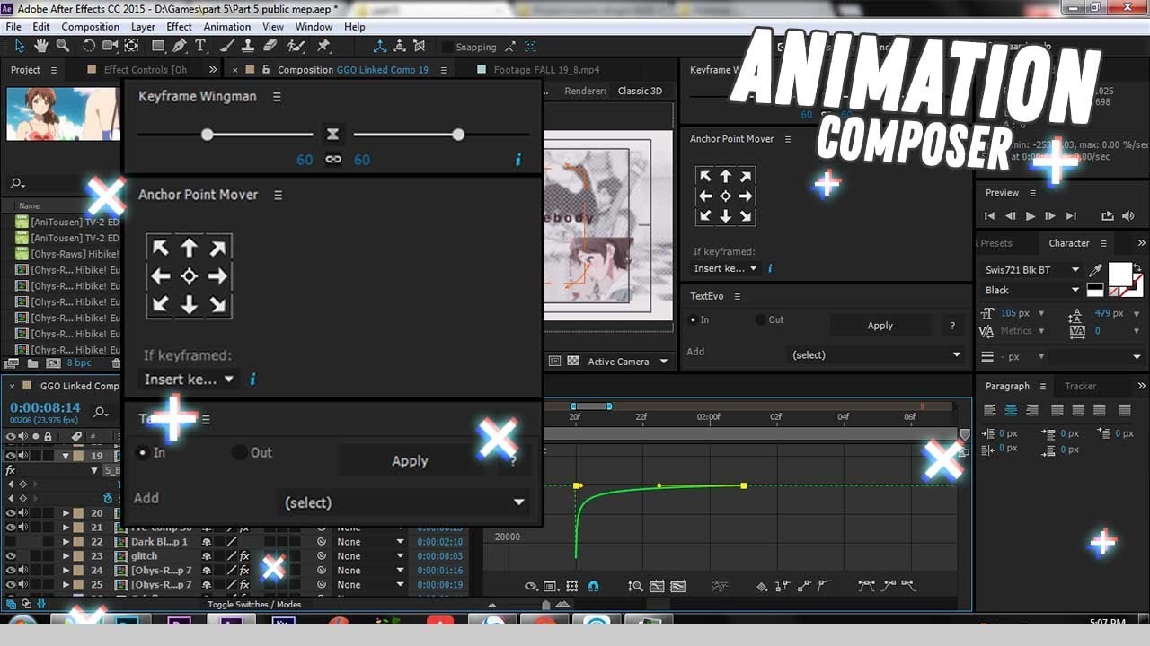This screenshot has width=1150, height=646.
Task: Mute audio of layer 21
Action: [22, 528]
